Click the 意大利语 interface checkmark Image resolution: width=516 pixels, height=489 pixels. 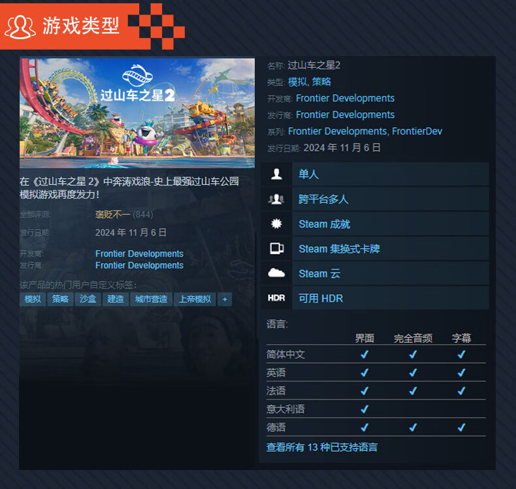(364, 409)
